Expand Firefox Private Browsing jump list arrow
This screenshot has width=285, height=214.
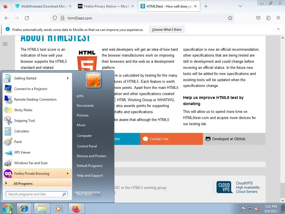(x=68, y=174)
